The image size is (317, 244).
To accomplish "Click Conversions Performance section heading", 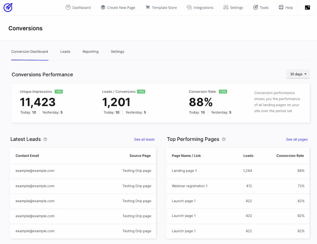I will 42,75.
